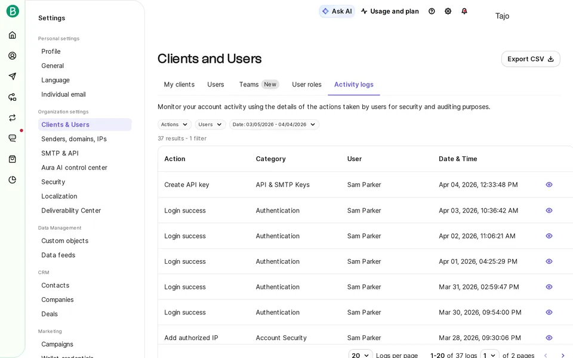Open Localization settings

coord(85,196)
